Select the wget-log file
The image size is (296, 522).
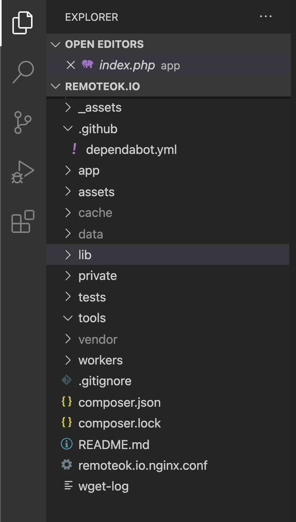click(103, 486)
